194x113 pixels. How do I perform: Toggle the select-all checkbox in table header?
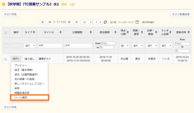click(6, 32)
